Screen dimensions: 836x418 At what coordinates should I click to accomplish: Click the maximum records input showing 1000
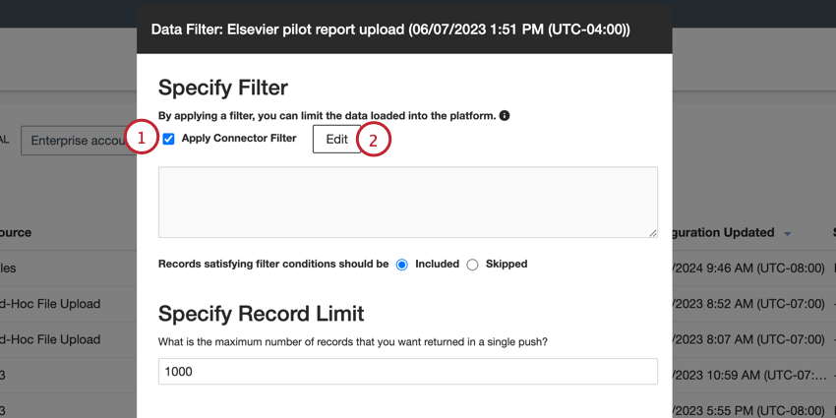[407, 371]
